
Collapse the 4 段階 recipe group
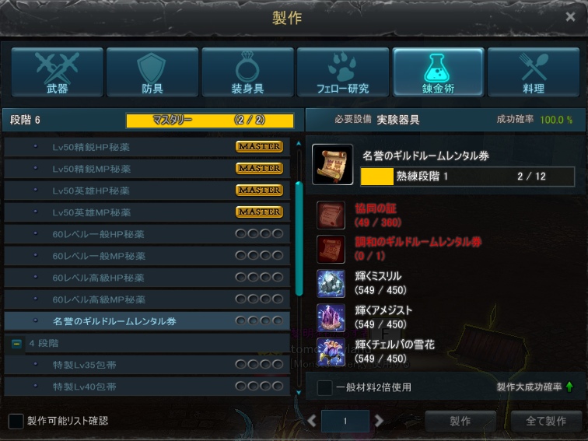pos(16,344)
